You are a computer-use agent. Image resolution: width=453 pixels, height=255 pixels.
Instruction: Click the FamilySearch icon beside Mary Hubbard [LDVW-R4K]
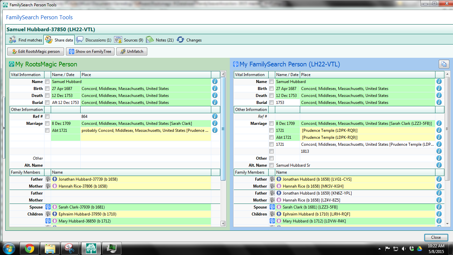tap(272, 221)
